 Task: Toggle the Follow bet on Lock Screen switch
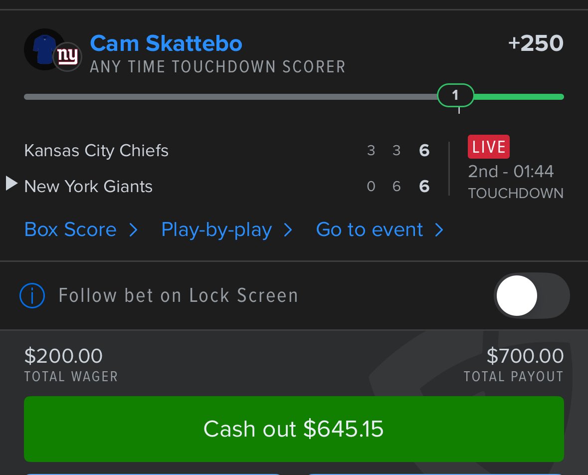(x=531, y=296)
